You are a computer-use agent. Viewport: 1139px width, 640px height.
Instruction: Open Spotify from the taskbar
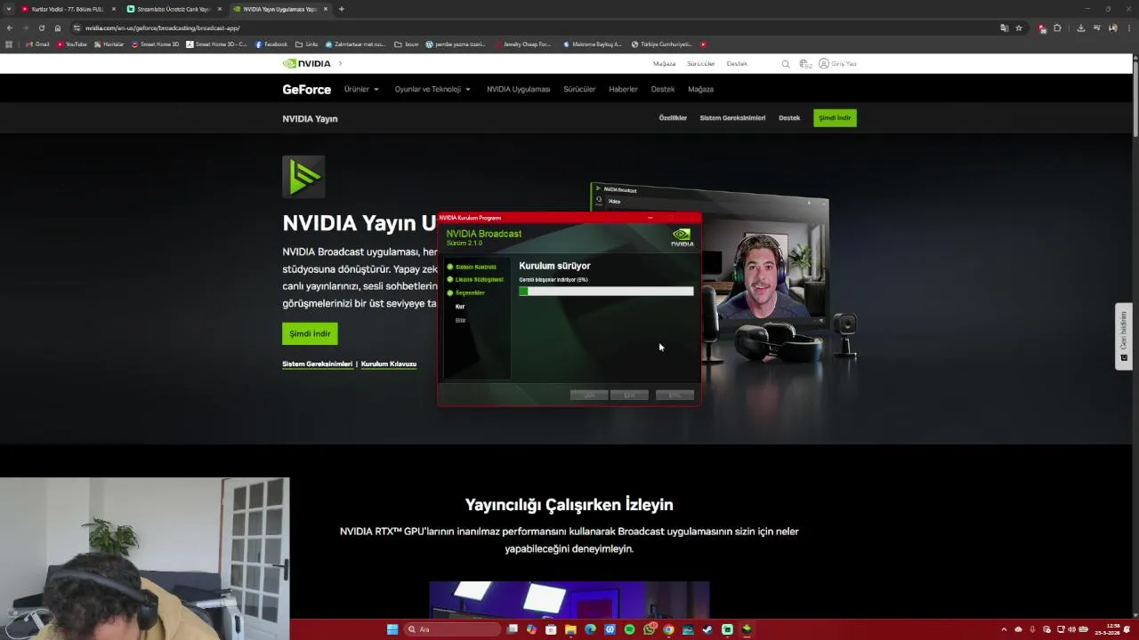629,629
